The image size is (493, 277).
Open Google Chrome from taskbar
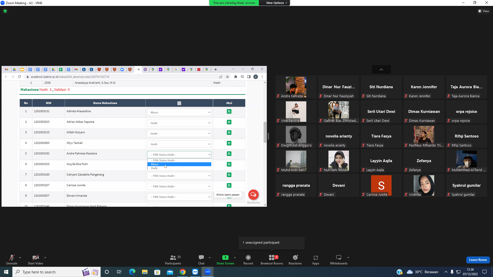[183, 272]
